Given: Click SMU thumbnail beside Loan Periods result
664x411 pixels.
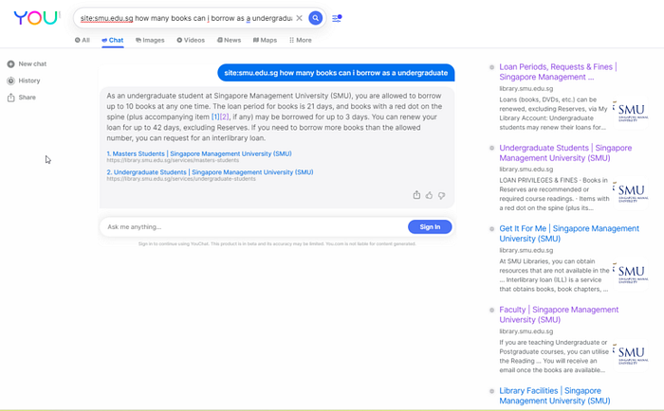Looking at the screenshot, I should pos(631,112).
